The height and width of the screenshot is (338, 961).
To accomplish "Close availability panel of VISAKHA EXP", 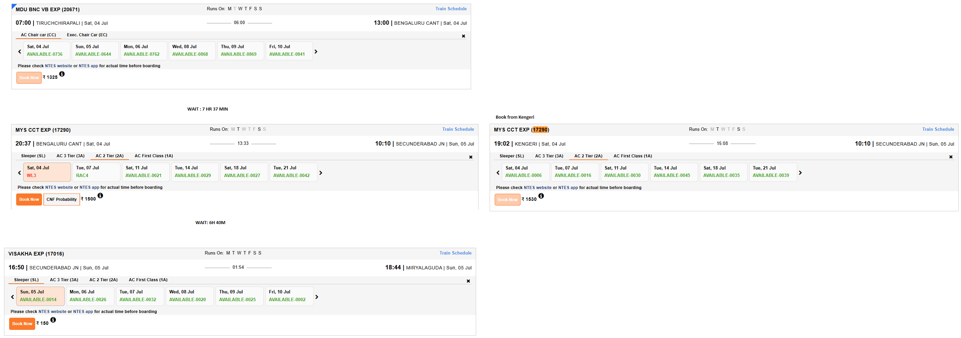I will [468, 281].
